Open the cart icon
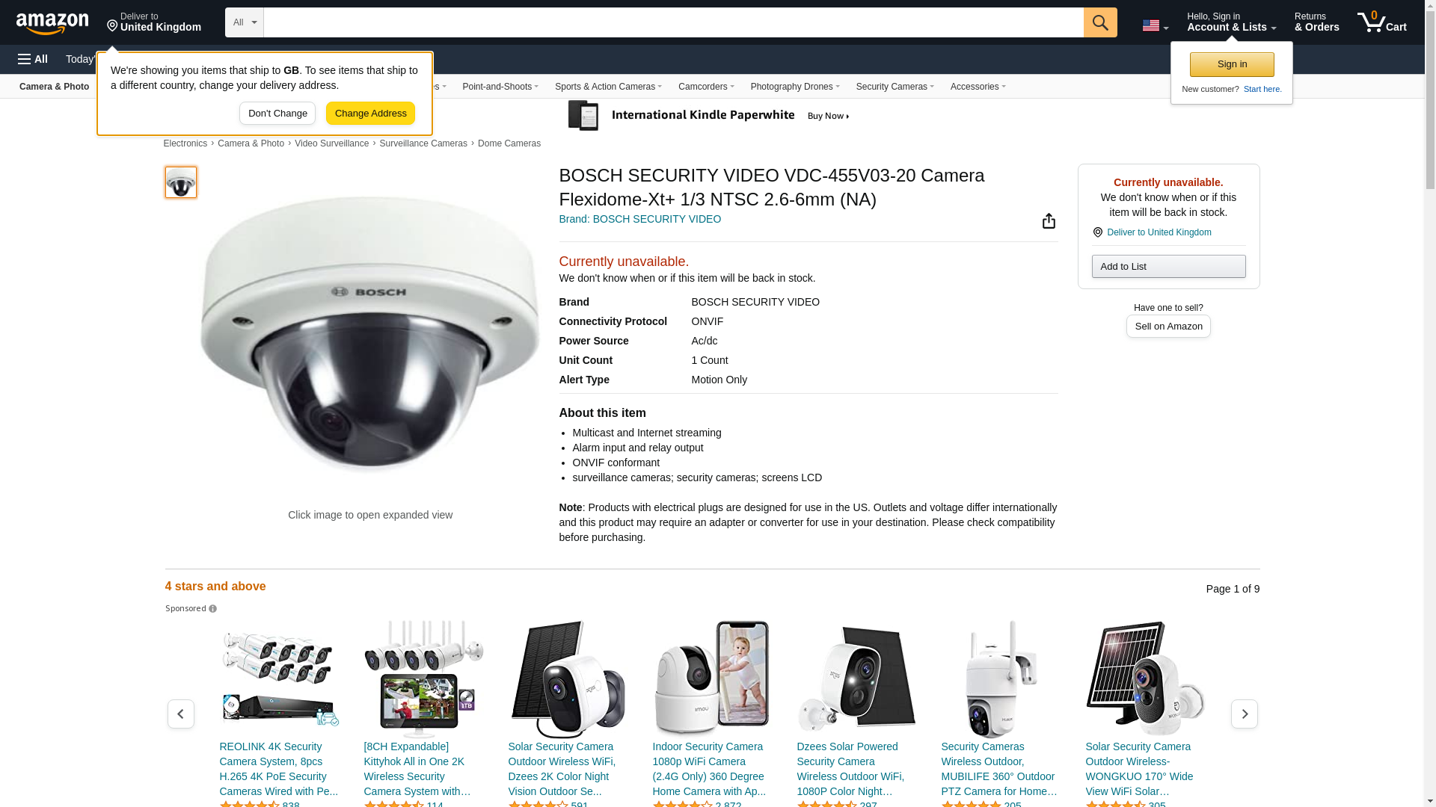The width and height of the screenshot is (1436, 807). tap(1382, 22)
